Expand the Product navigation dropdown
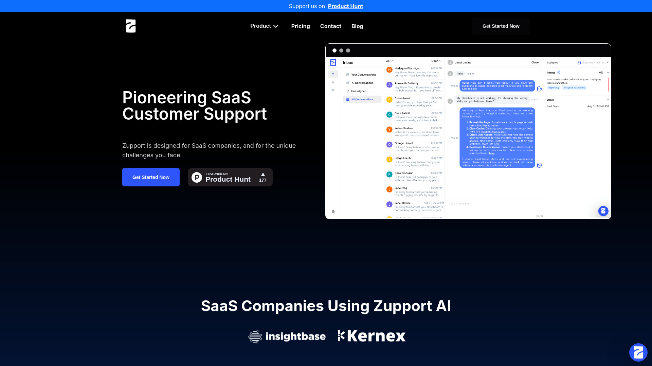Screen dimensions: 652x366 (265, 26)
